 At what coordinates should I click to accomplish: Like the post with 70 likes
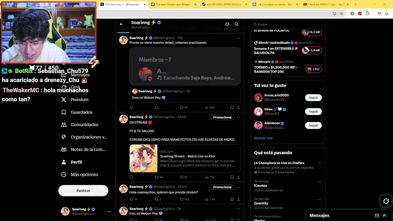coord(184,107)
